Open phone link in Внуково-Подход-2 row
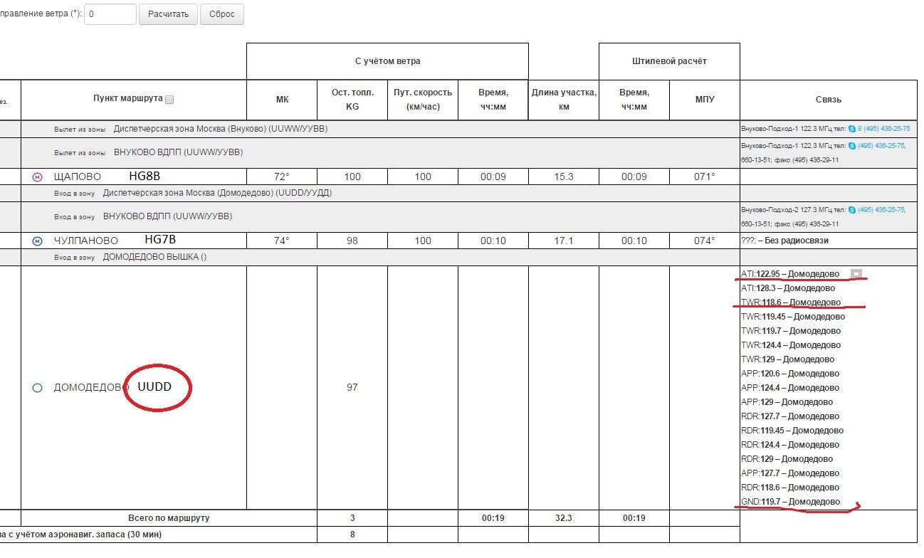Image resolution: width=924 pixels, height=558 pixels. (x=882, y=210)
